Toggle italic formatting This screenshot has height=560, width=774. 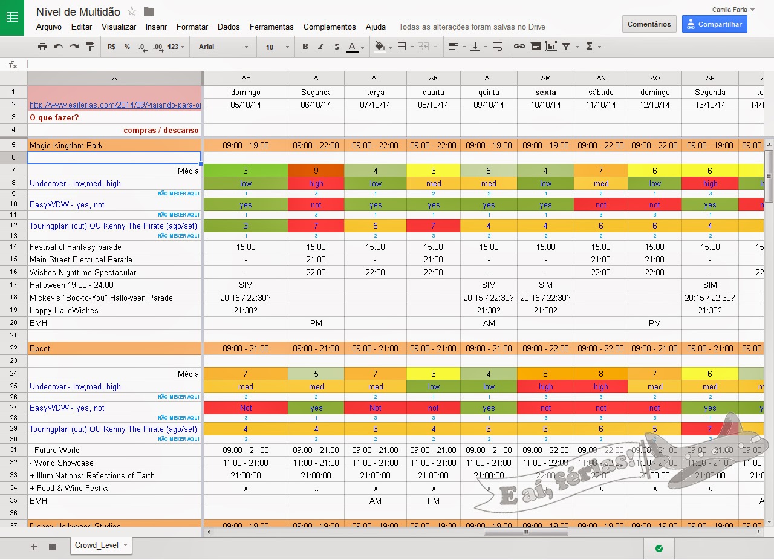point(321,47)
